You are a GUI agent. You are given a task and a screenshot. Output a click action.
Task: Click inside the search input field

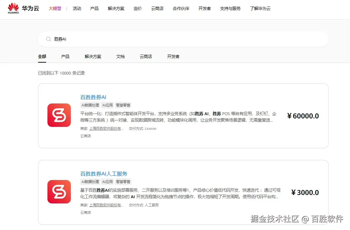(x=130, y=39)
